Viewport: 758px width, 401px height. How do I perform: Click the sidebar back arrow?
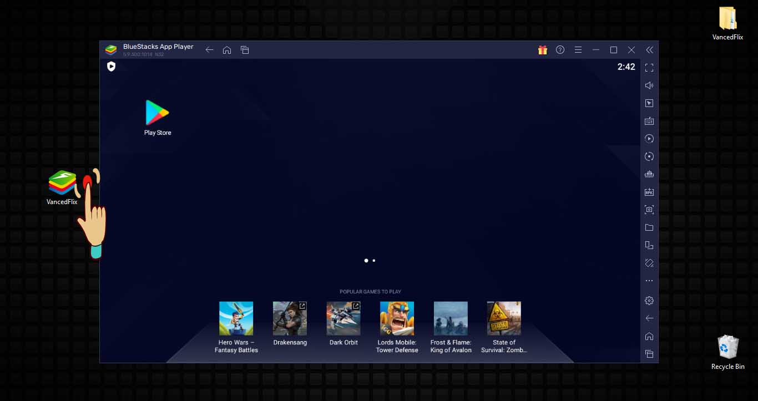click(649, 318)
